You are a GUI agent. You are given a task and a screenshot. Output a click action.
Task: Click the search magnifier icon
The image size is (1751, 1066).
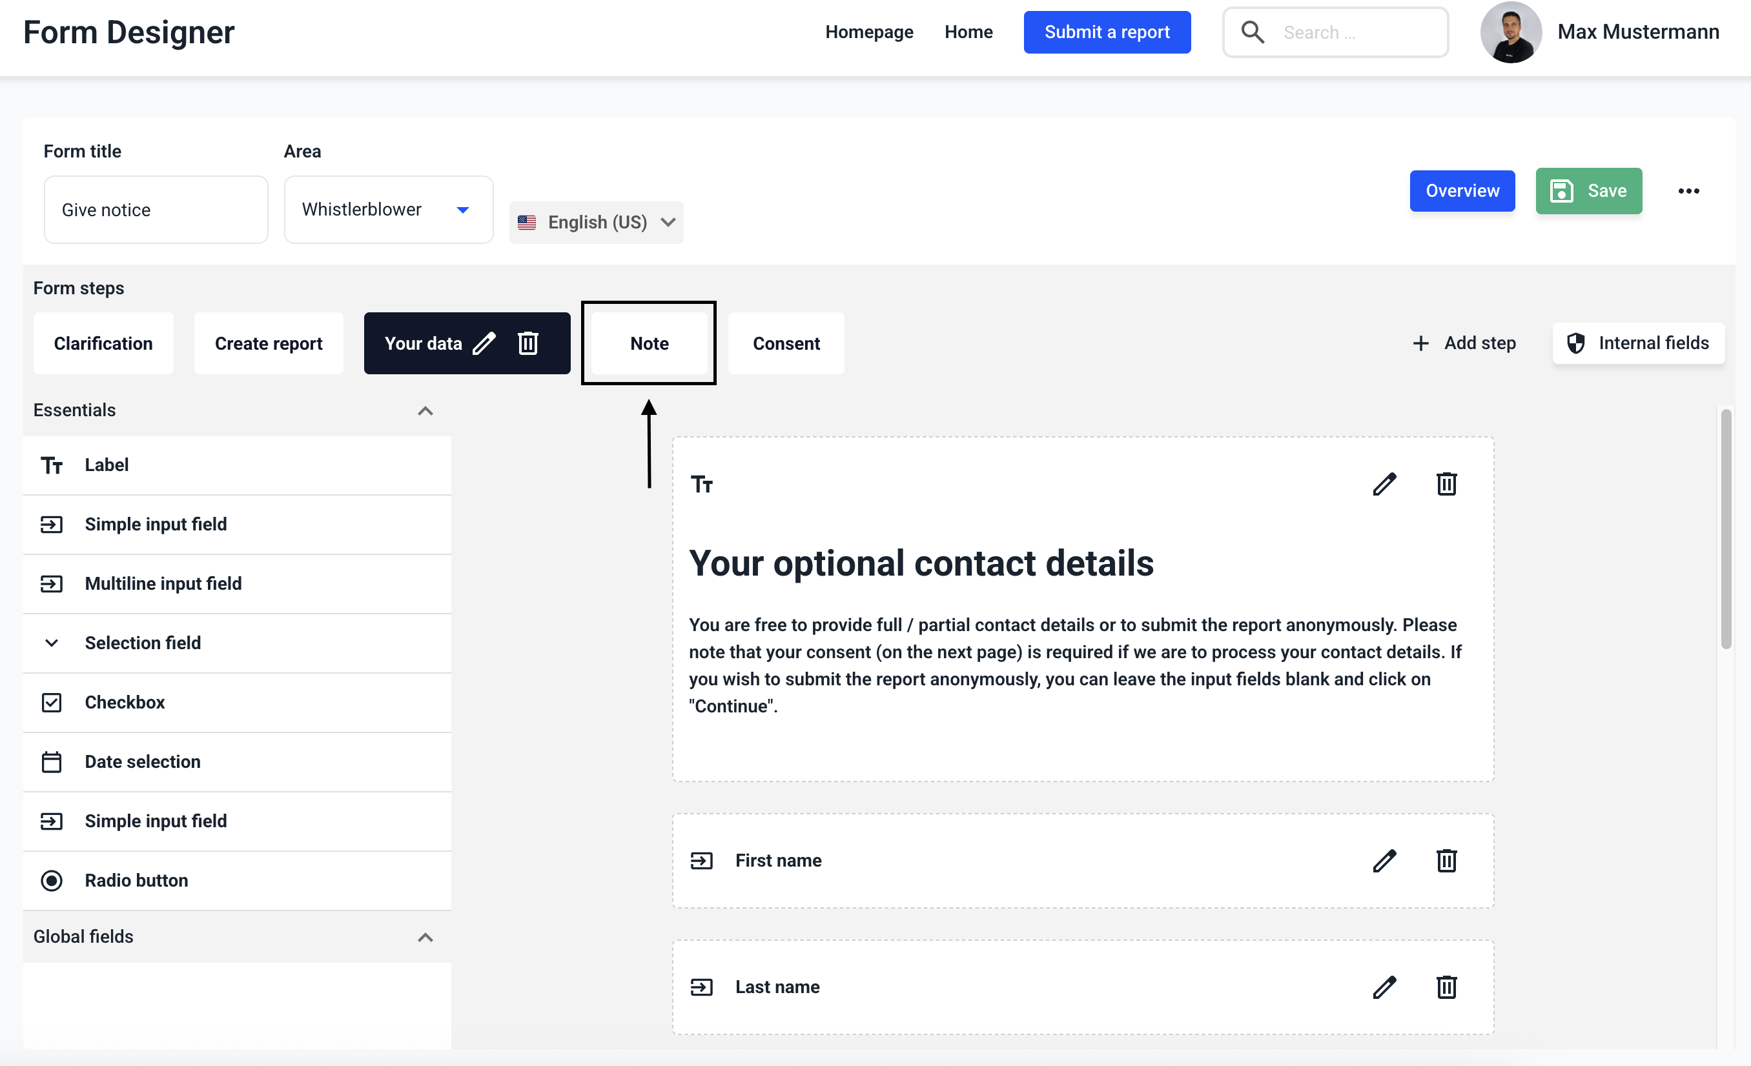pyautogui.click(x=1252, y=33)
